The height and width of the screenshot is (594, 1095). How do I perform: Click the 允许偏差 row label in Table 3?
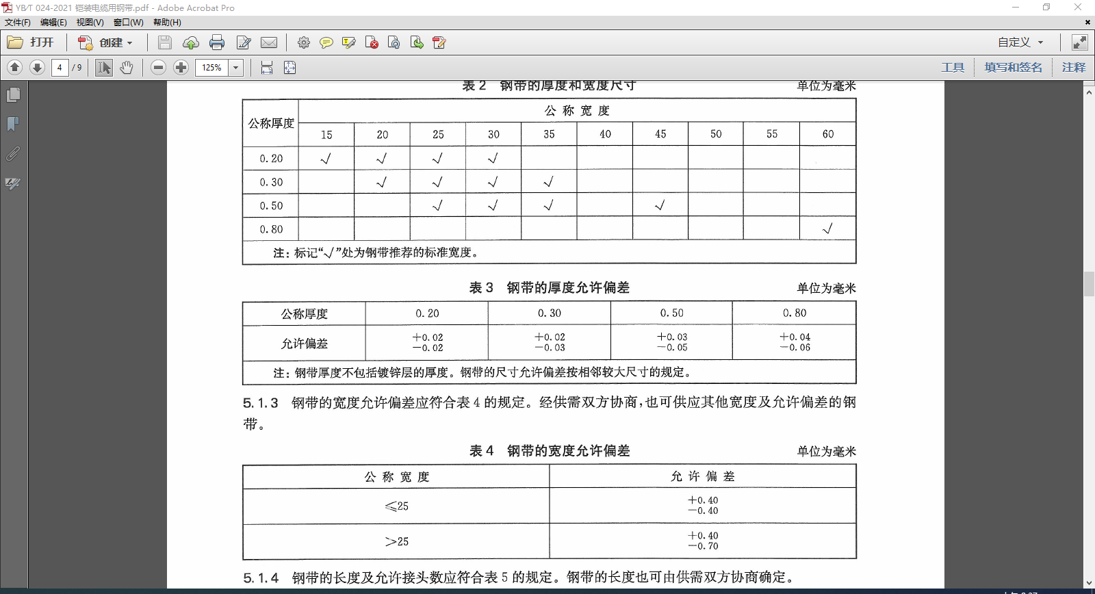click(x=305, y=343)
